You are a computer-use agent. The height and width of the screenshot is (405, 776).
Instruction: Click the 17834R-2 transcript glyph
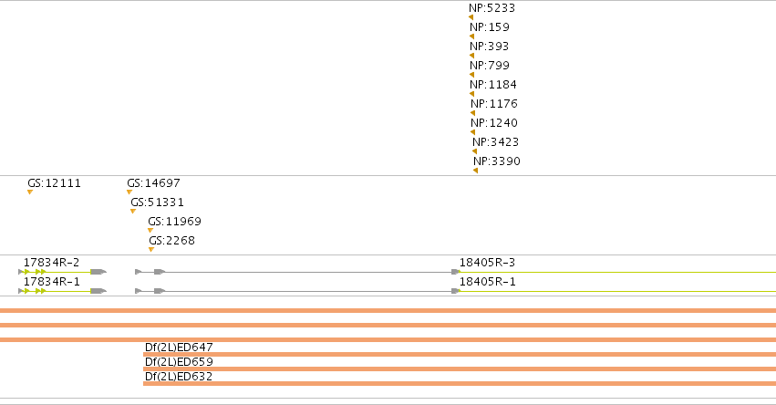point(62,272)
